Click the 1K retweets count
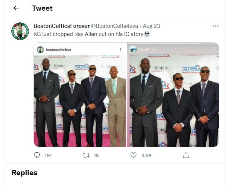Viewport: 231px width, 185px height. tap(97, 156)
